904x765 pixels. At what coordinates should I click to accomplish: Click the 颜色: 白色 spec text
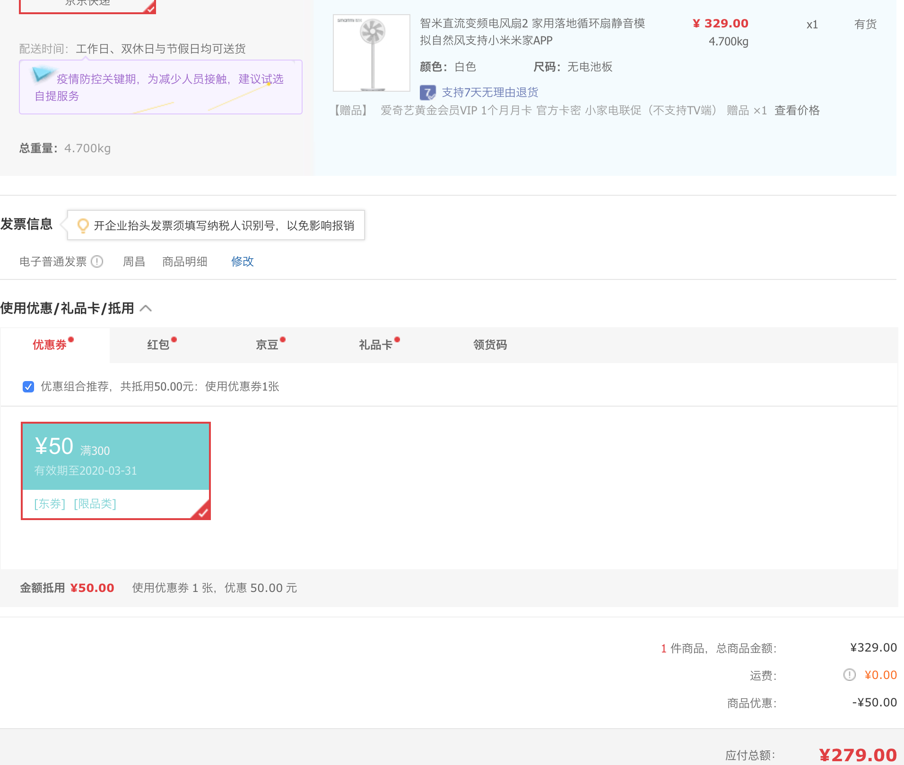[x=448, y=67]
